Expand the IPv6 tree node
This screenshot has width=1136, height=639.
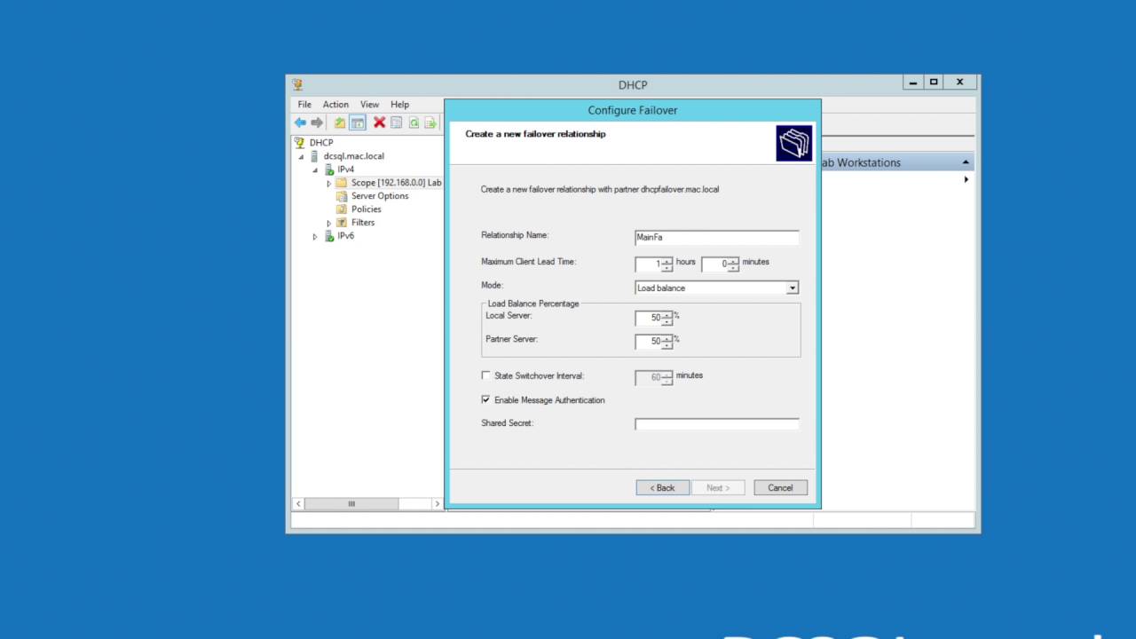(315, 237)
